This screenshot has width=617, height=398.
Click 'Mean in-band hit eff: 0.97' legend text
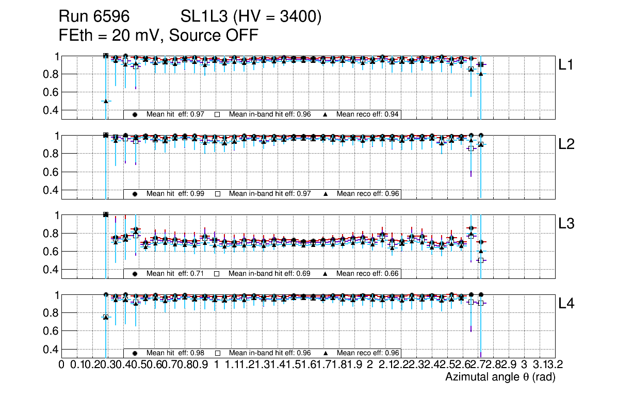pyautogui.click(x=270, y=194)
